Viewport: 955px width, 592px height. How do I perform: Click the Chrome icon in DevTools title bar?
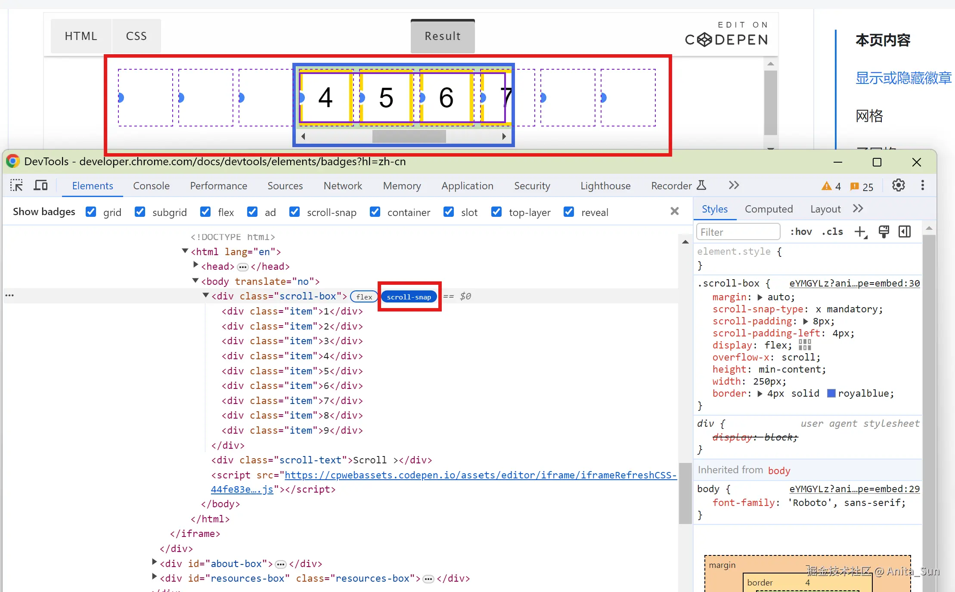pyautogui.click(x=13, y=161)
